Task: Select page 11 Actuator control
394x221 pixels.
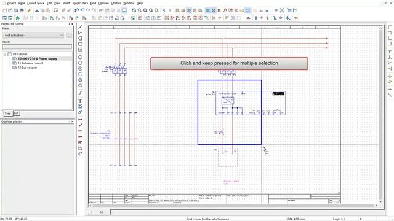Action: click(30, 63)
